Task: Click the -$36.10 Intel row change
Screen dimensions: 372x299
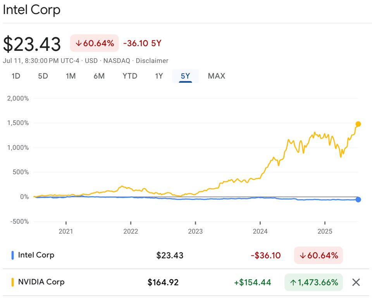Action: coord(266,256)
